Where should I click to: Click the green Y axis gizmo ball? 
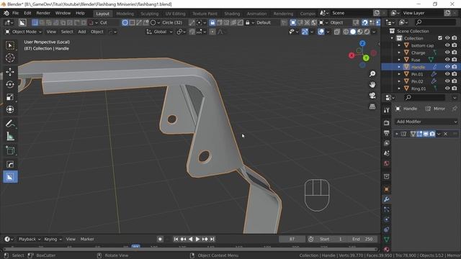click(366, 58)
